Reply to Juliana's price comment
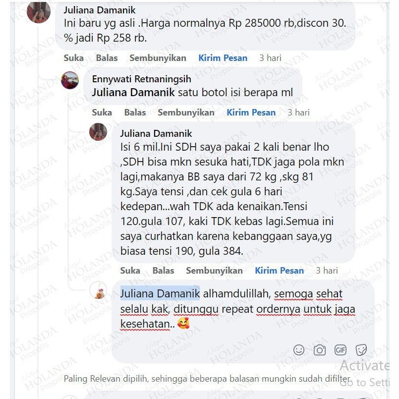The image size is (399, 399). point(107,58)
